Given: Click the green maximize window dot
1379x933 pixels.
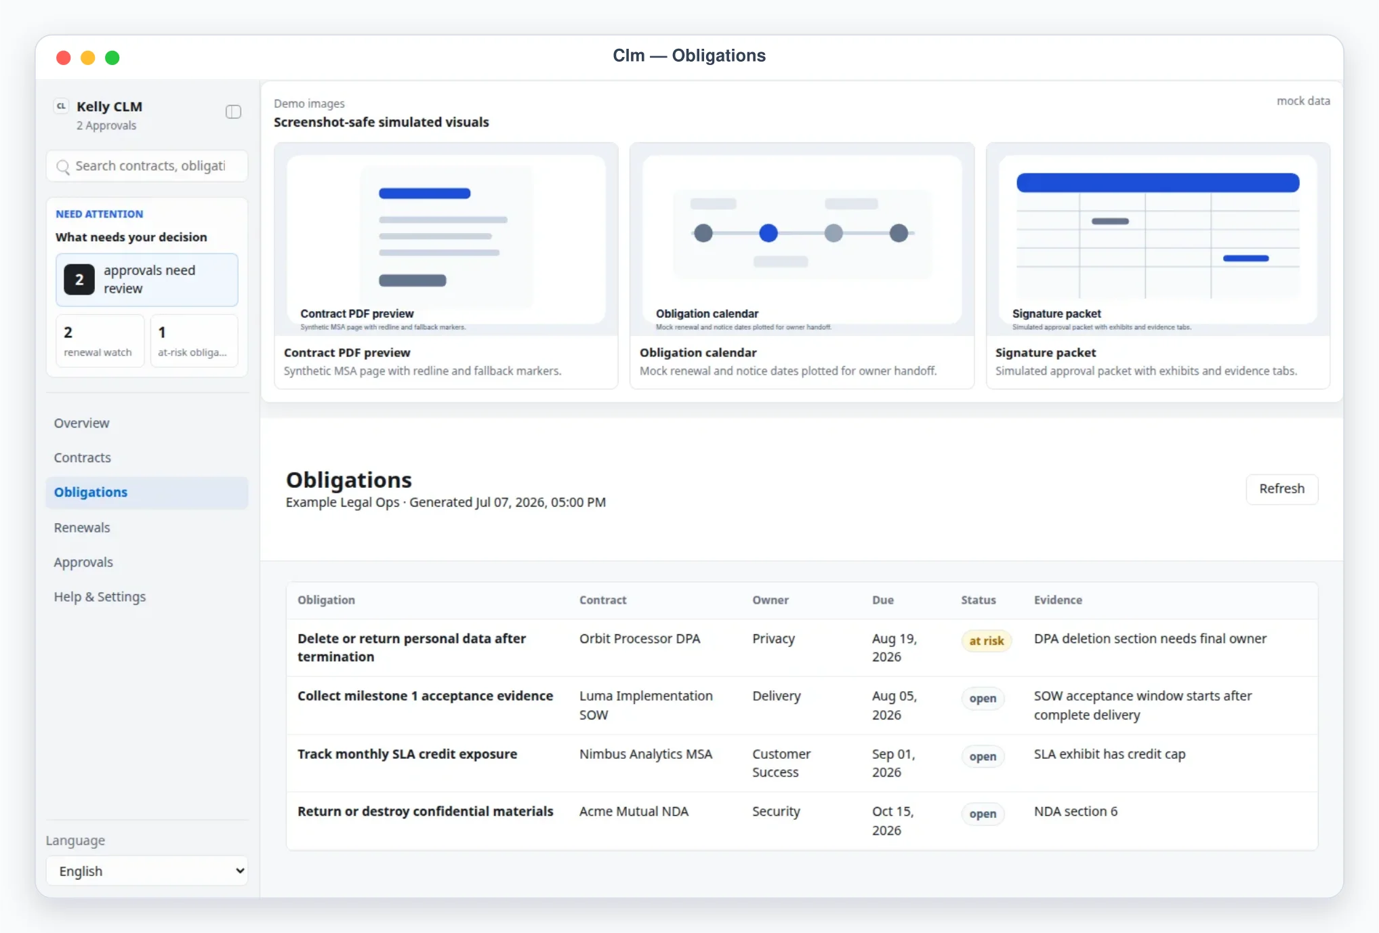Looking at the screenshot, I should 112,58.
